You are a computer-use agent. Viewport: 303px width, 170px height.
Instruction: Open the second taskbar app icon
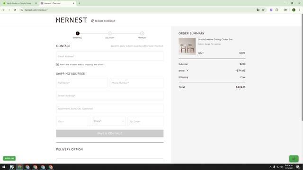(x=20, y=167)
